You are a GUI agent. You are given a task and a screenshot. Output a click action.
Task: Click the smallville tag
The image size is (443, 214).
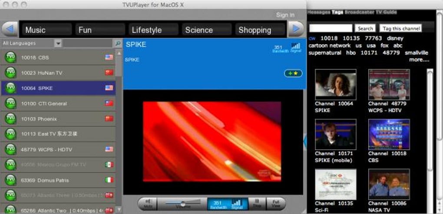[417, 53]
